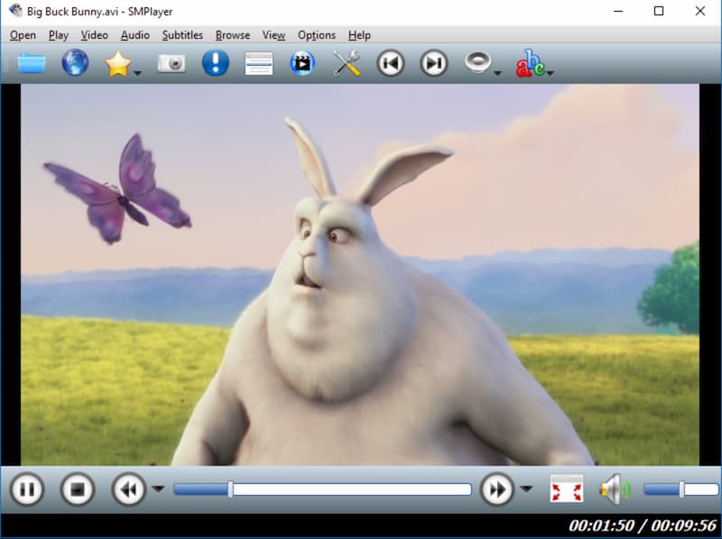Pause playback with the pause button
The height and width of the screenshot is (539, 722).
coord(28,489)
